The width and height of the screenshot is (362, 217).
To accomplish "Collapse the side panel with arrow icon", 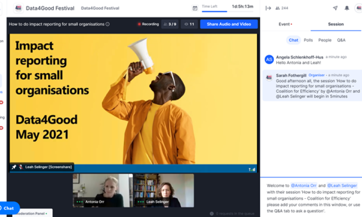I will pyautogui.click(x=268, y=8).
